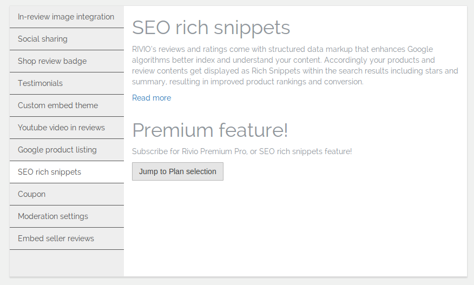Open Google product listing tab
The image size is (474, 285).
coord(67,150)
